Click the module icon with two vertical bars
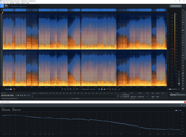Screen dimensions: 186x137 pos(183,30)
